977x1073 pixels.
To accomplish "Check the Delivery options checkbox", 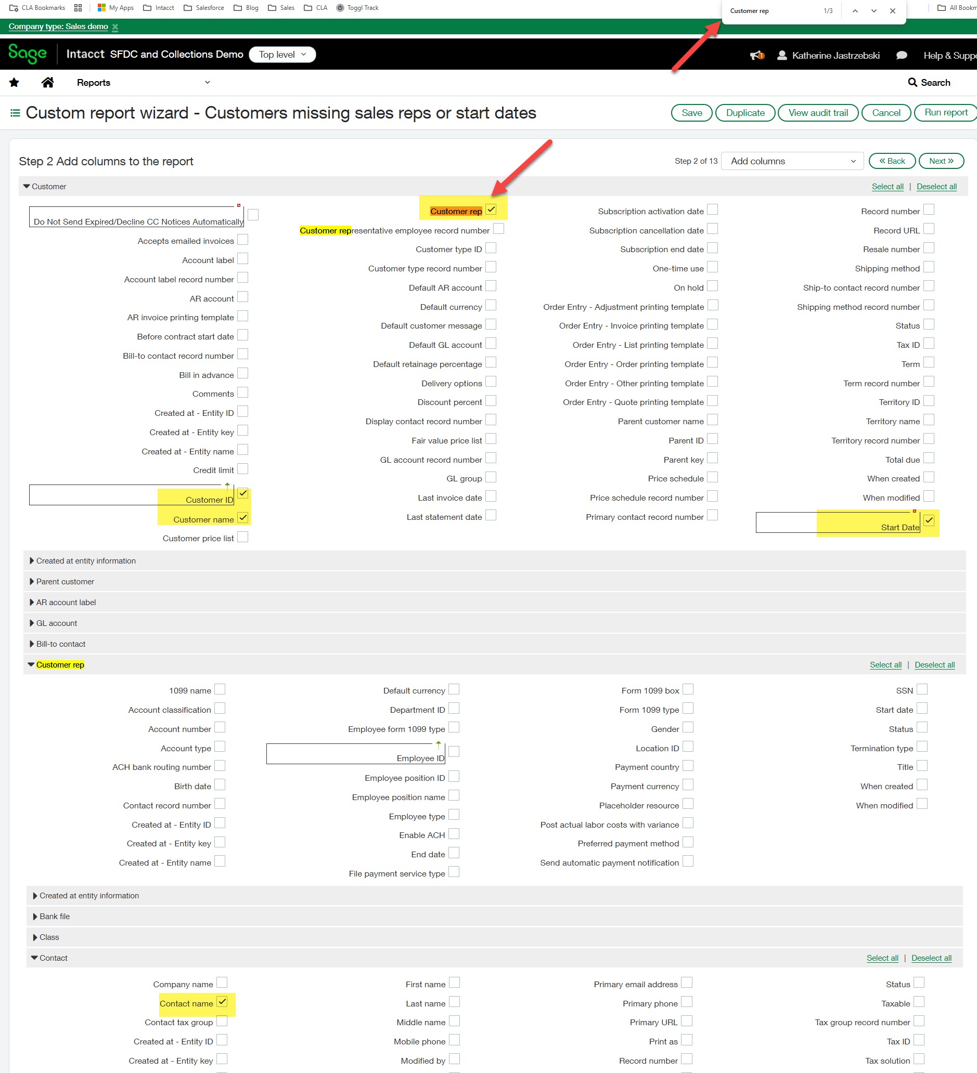I will 491,382.
